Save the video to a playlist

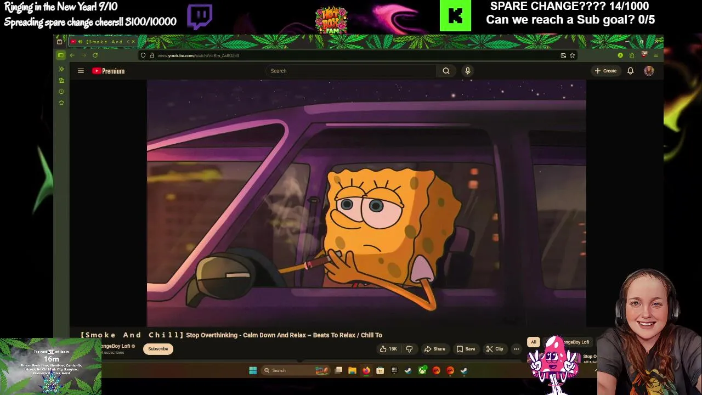[x=466, y=349]
